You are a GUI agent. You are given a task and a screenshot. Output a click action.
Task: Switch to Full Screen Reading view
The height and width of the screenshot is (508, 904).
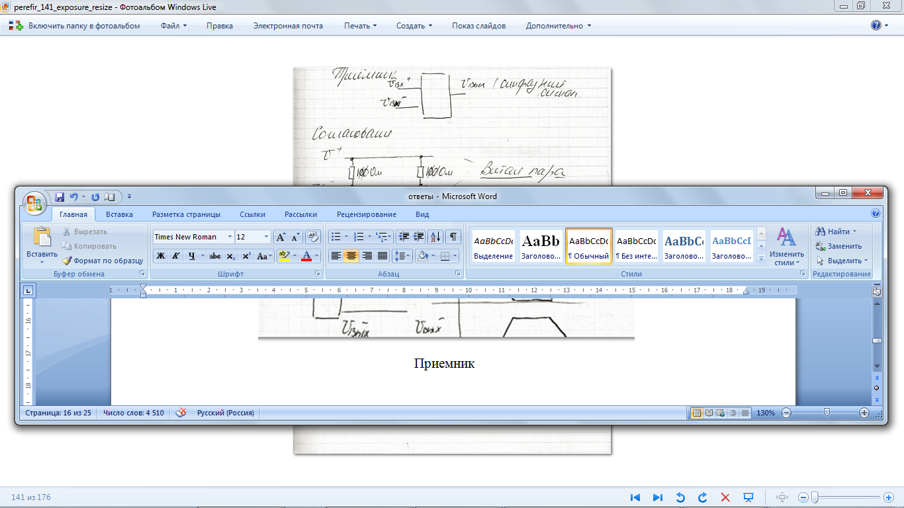click(709, 413)
